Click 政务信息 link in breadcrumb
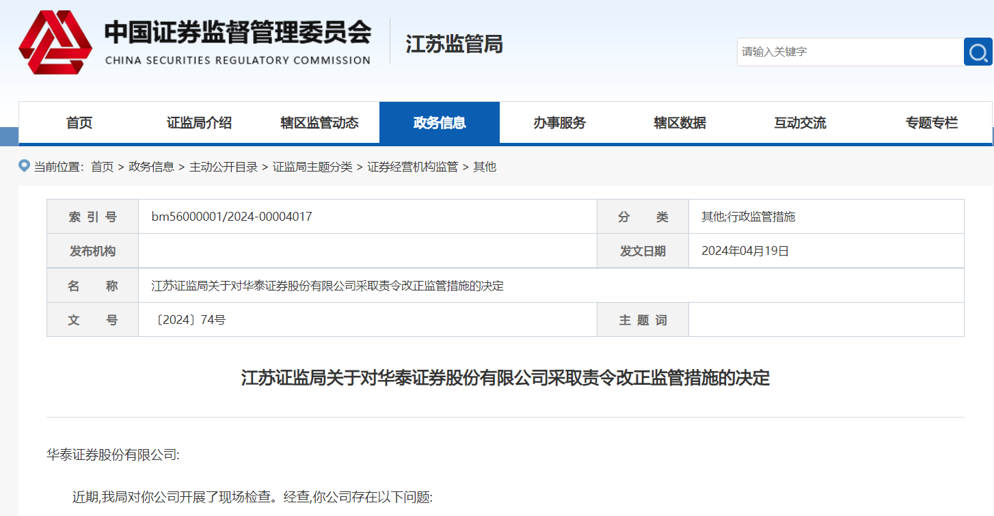 (151, 167)
